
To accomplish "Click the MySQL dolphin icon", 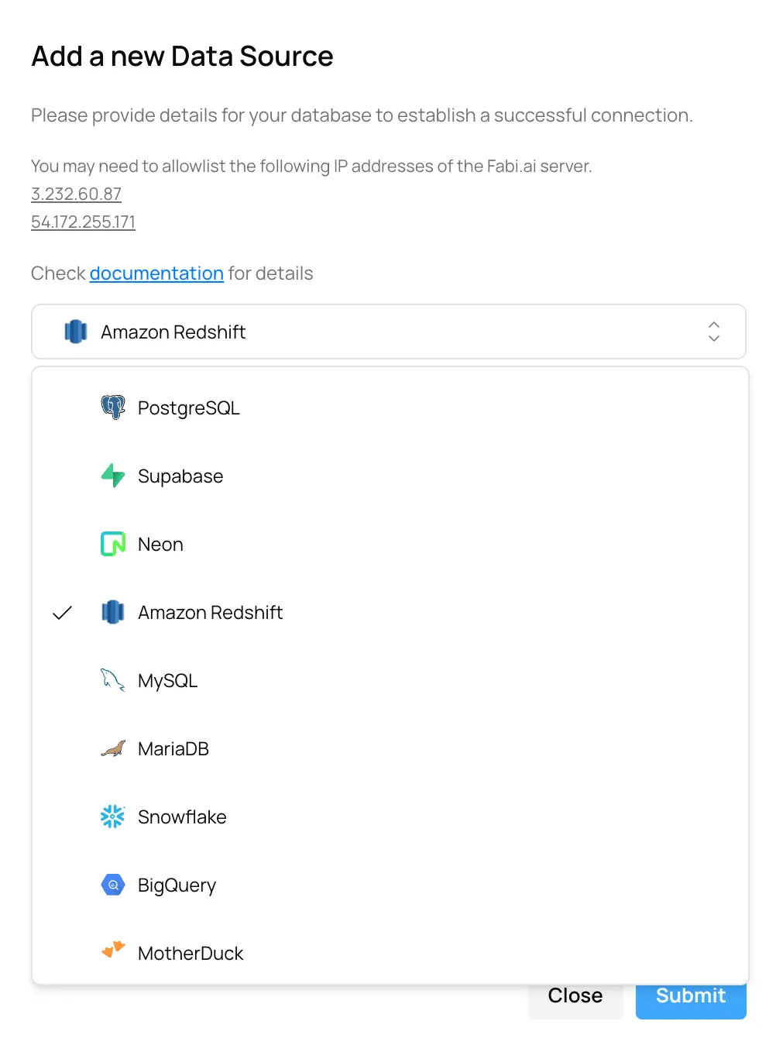I will pyautogui.click(x=113, y=680).
